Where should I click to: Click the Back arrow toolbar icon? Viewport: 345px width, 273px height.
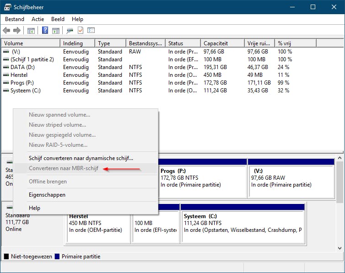[6, 31]
